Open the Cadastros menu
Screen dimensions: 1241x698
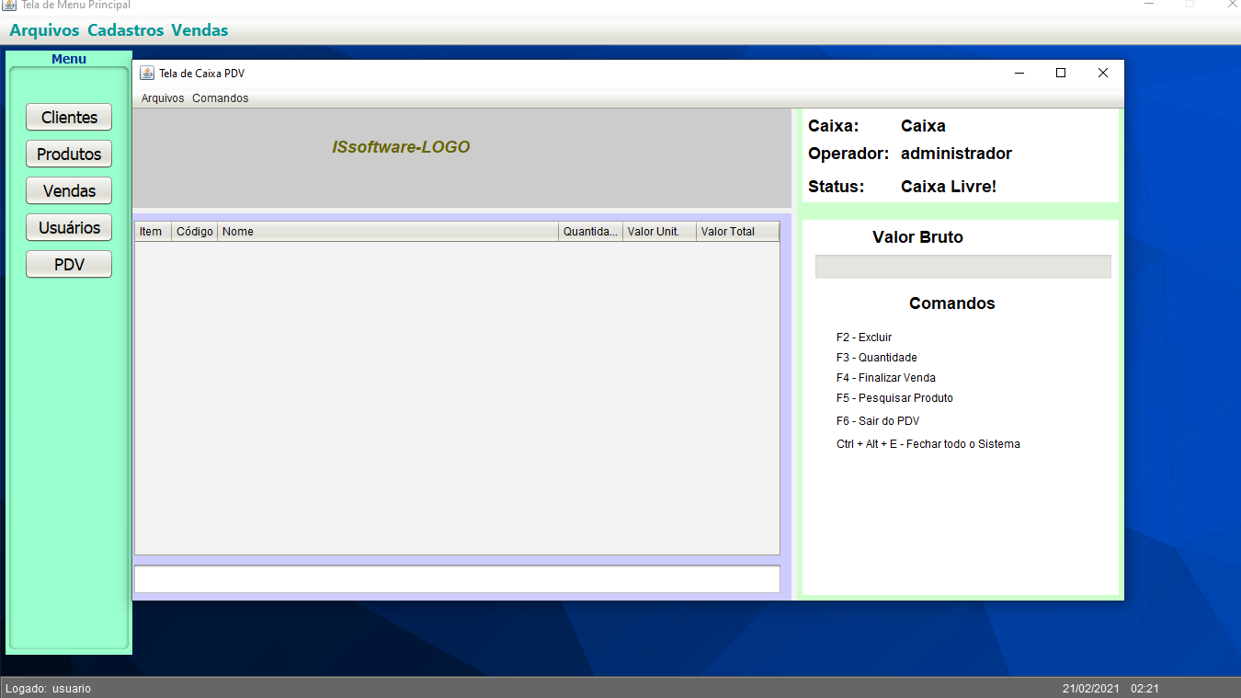coord(125,30)
